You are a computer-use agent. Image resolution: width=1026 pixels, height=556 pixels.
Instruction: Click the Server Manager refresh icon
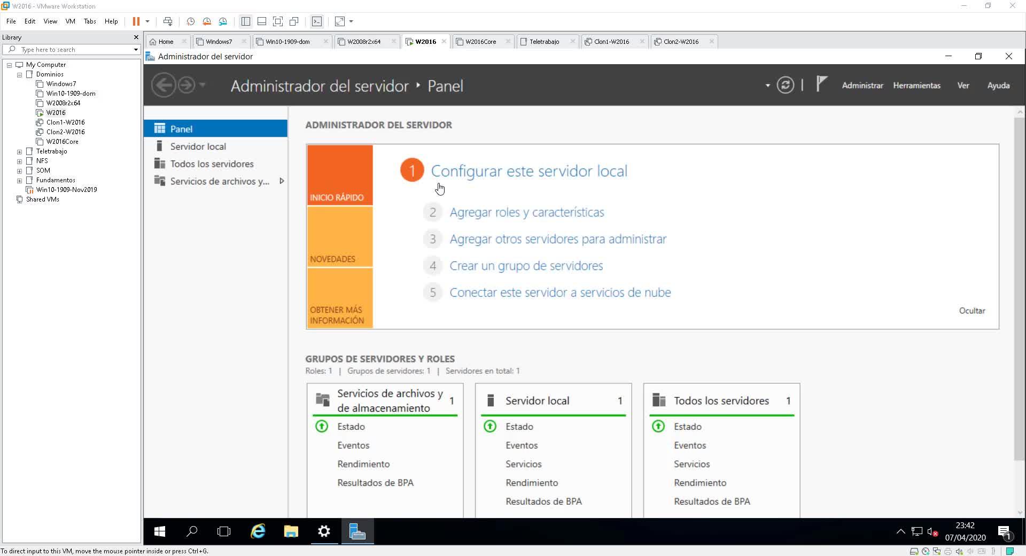(785, 86)
